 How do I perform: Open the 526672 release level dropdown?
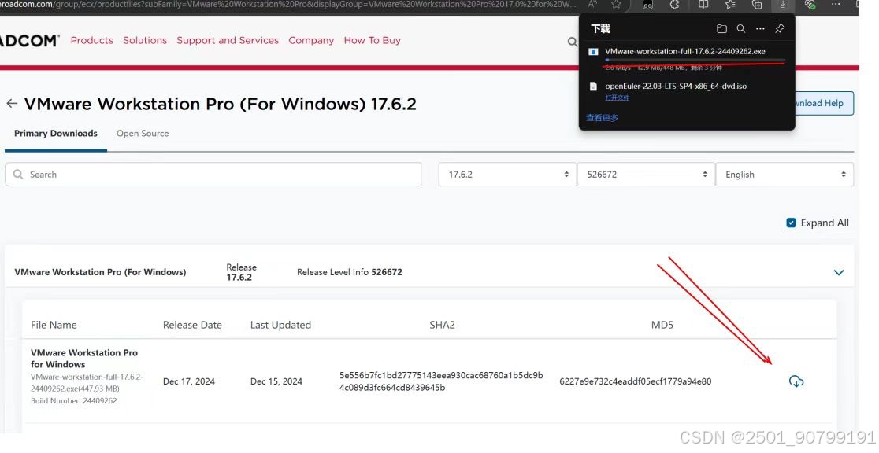tap(647, 175)
